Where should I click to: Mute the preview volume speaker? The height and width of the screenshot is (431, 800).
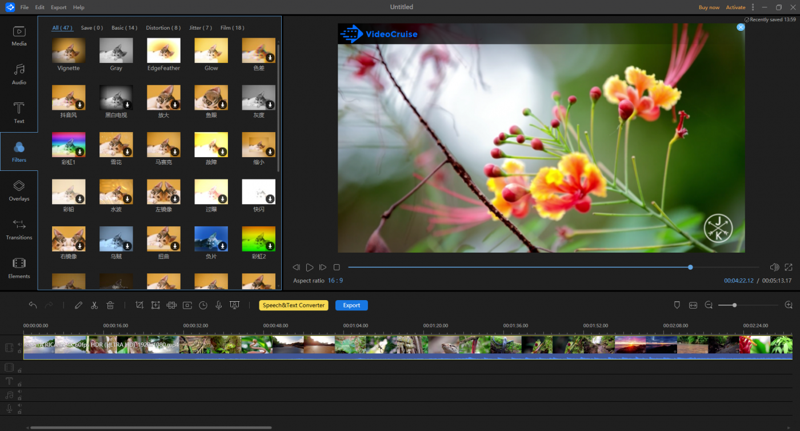[x=774, y=267]
